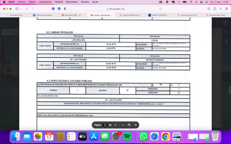The height and width of the screenshot is (144, 231).
Task: Edit the current page number field
Action: (x=105, y=125)
